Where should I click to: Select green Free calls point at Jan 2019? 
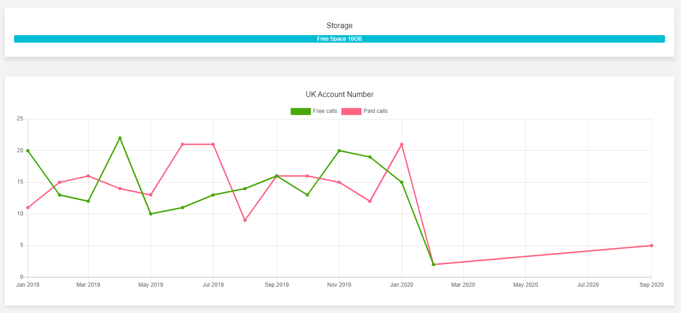(x=28, y=151)
